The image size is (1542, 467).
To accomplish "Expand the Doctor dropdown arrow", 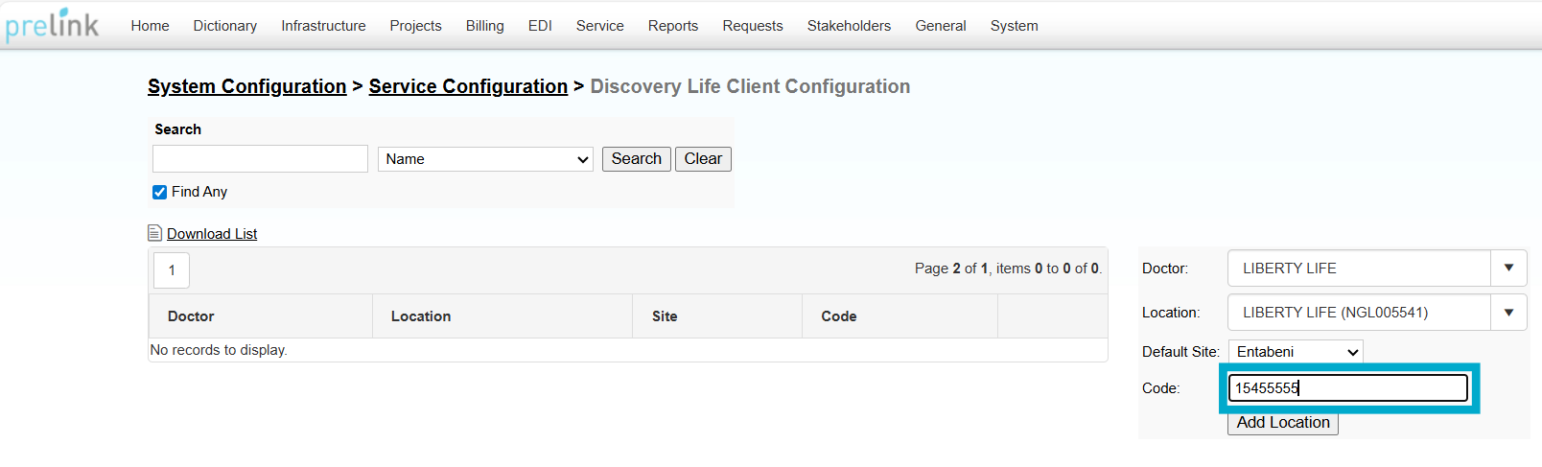I will tap(1508, 269).
